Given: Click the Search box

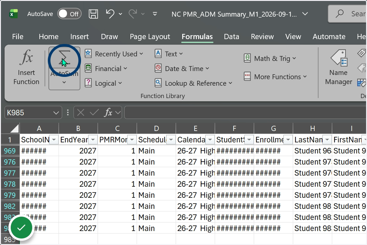Looking at the screenshot, I should click(348, 14).
